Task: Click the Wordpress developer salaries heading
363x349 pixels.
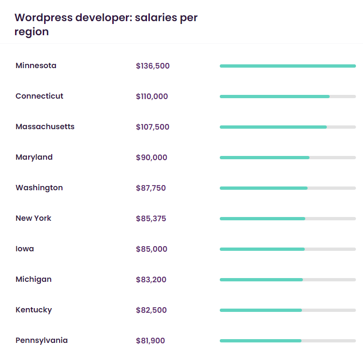Action: click(106, 24)
